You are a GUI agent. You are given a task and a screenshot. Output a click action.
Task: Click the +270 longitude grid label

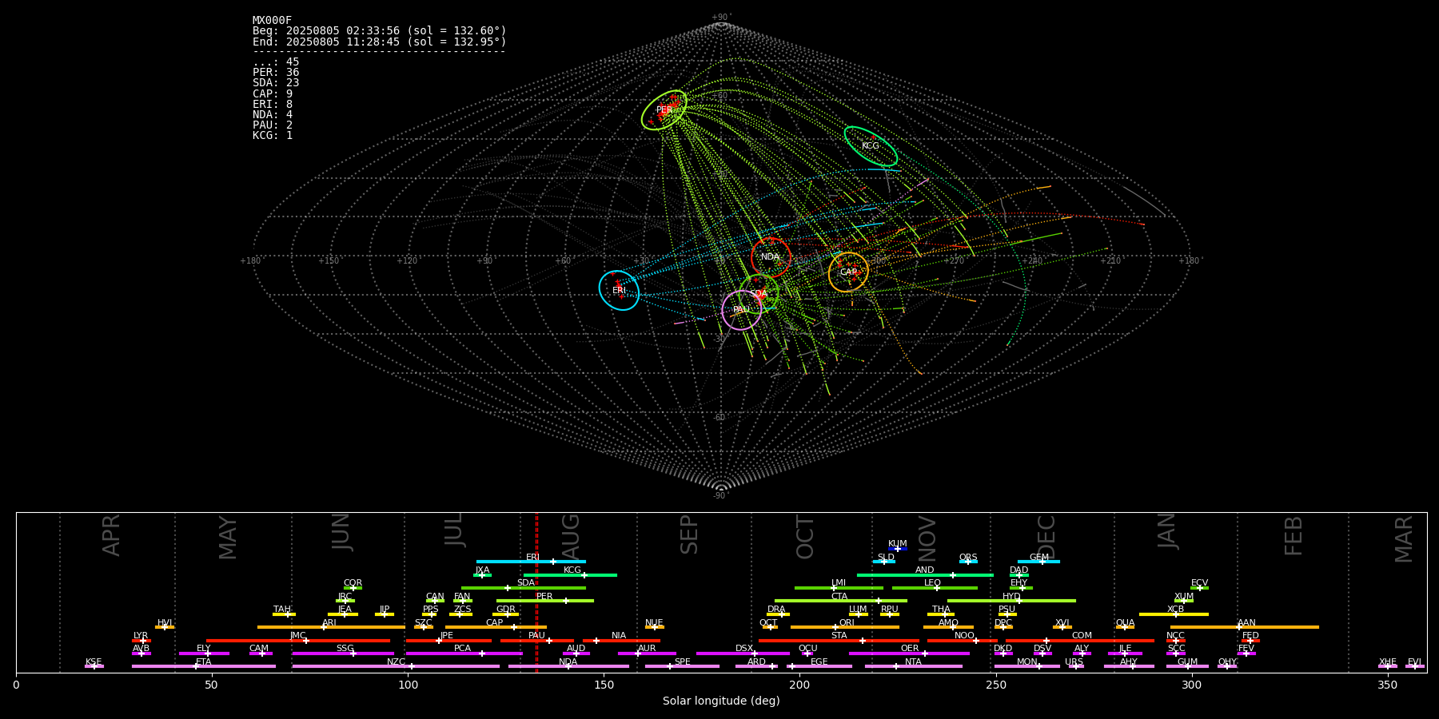tap(954, 261)
